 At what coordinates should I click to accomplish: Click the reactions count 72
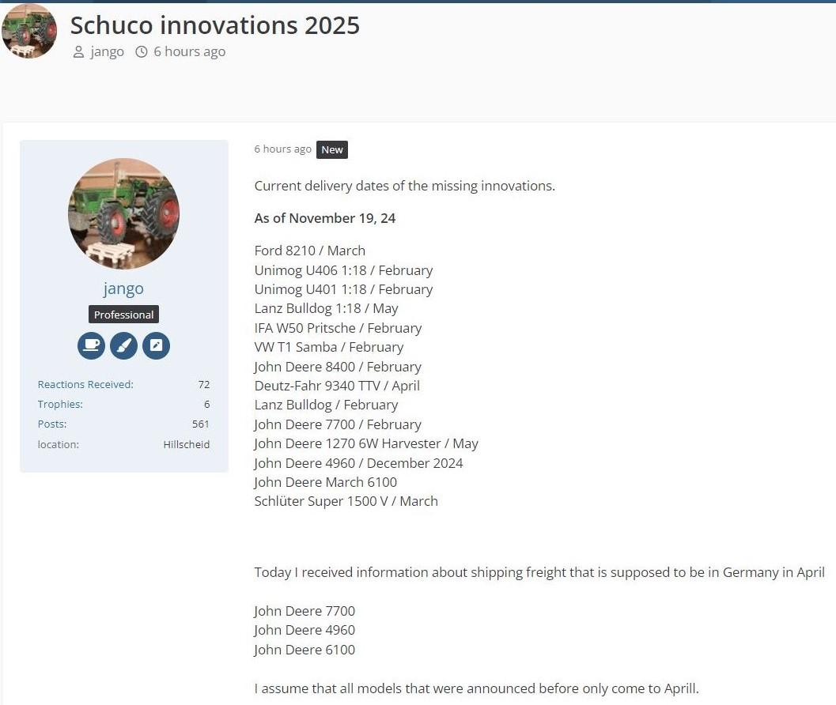click(204, 384)
